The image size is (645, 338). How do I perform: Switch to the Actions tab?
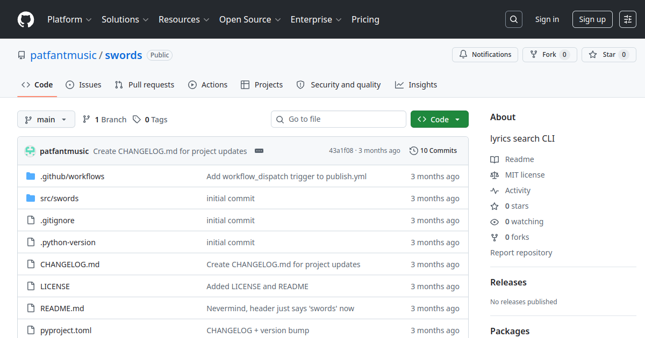[207, 85]
